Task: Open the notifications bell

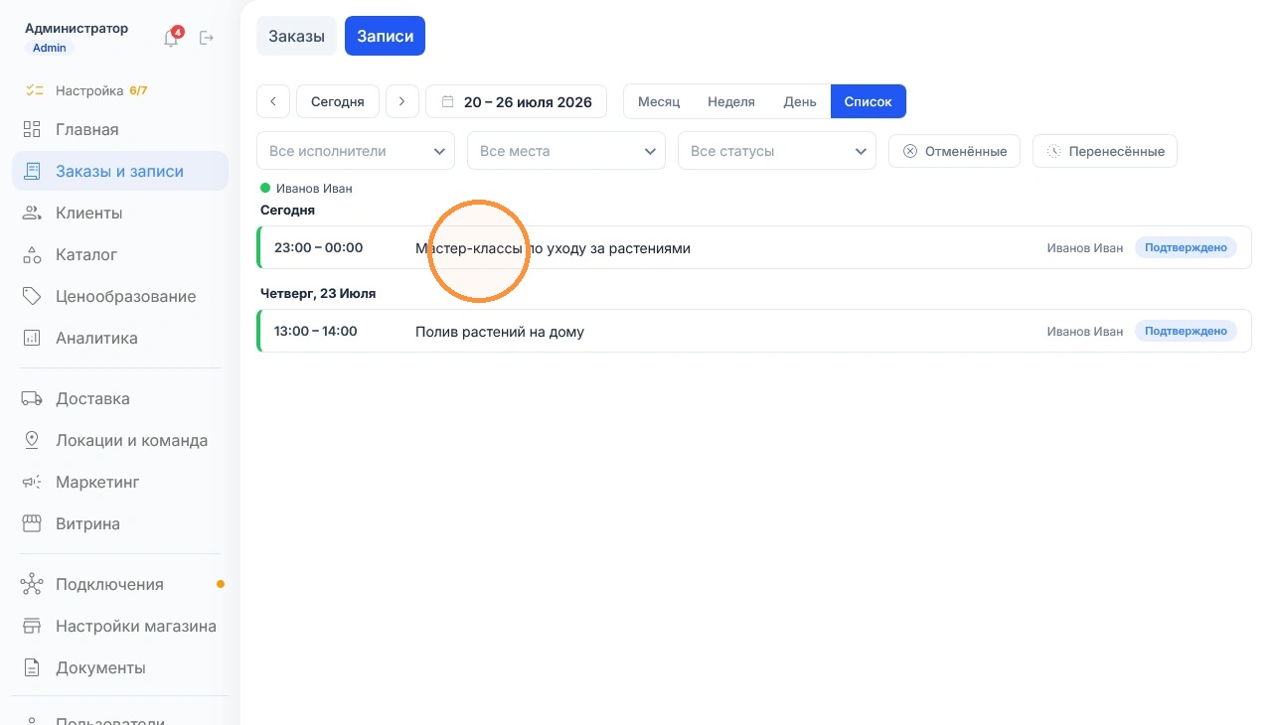Action: 172,38
